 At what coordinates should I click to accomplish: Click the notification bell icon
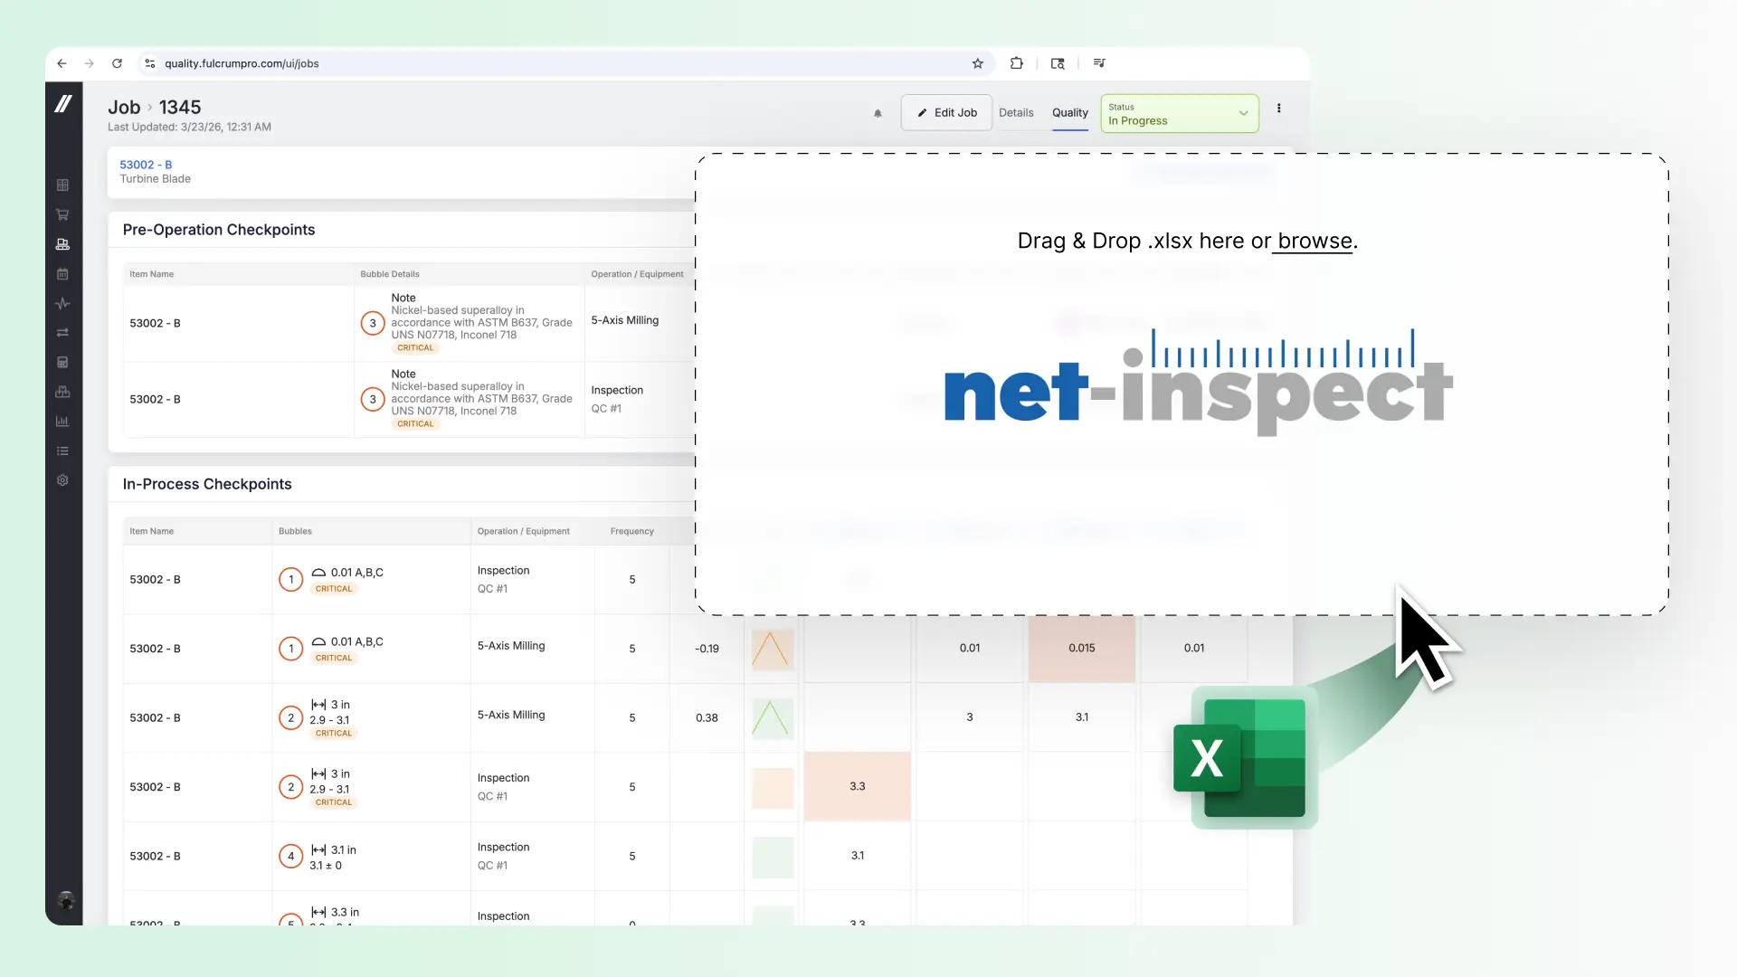click(877, 112)
